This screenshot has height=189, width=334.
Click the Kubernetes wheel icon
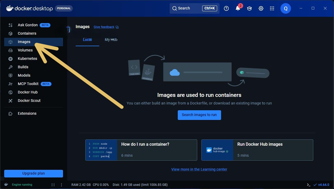(11, 59)
